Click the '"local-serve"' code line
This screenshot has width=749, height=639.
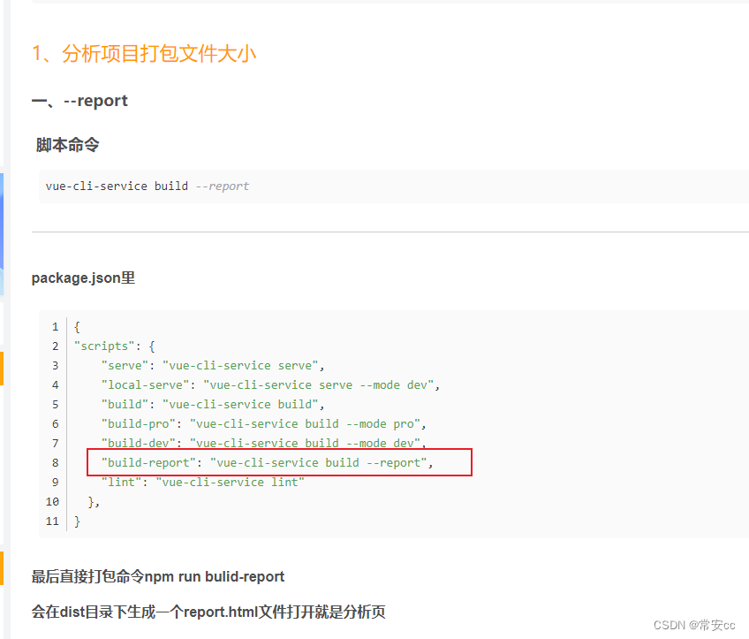tap(270, 385)
